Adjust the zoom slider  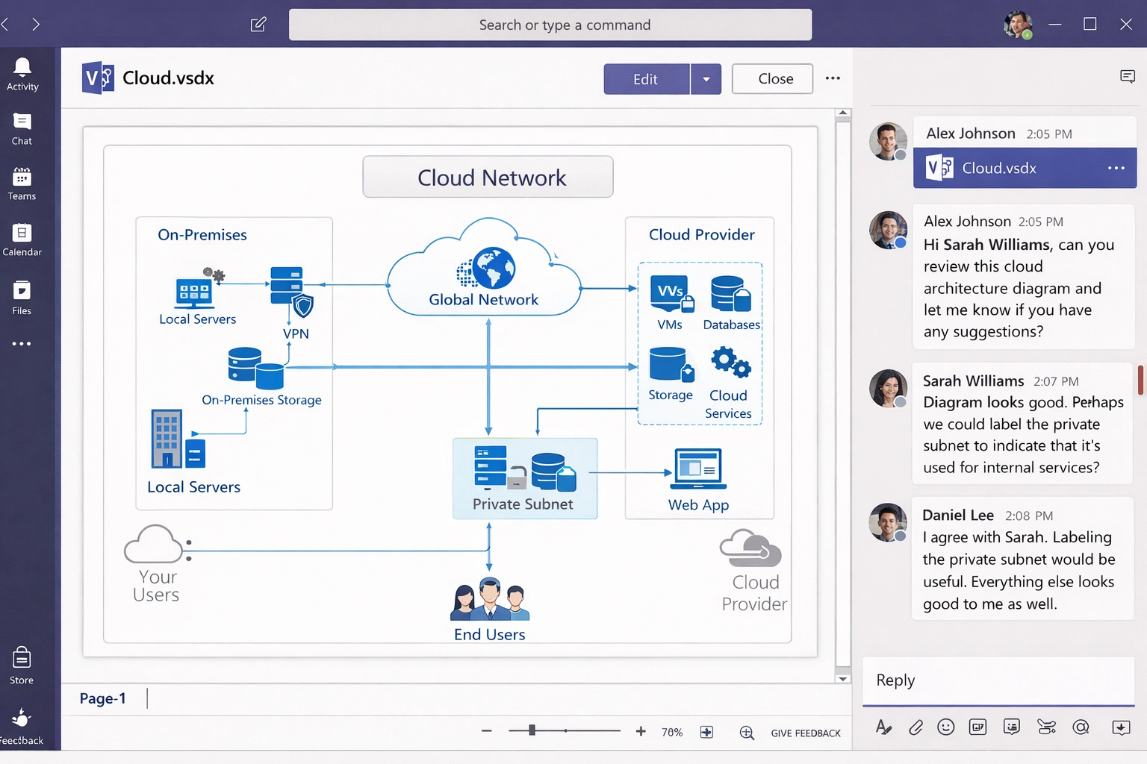pyautogui.click(x=532, y=731)
